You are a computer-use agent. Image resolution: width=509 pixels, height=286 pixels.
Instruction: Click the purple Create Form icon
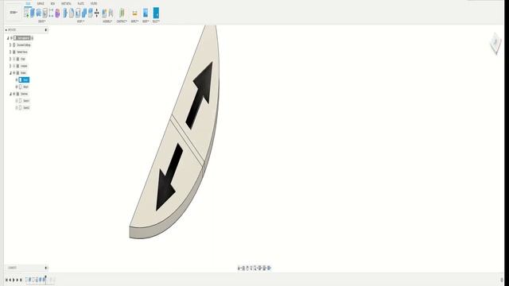click(x=57, y=13)
